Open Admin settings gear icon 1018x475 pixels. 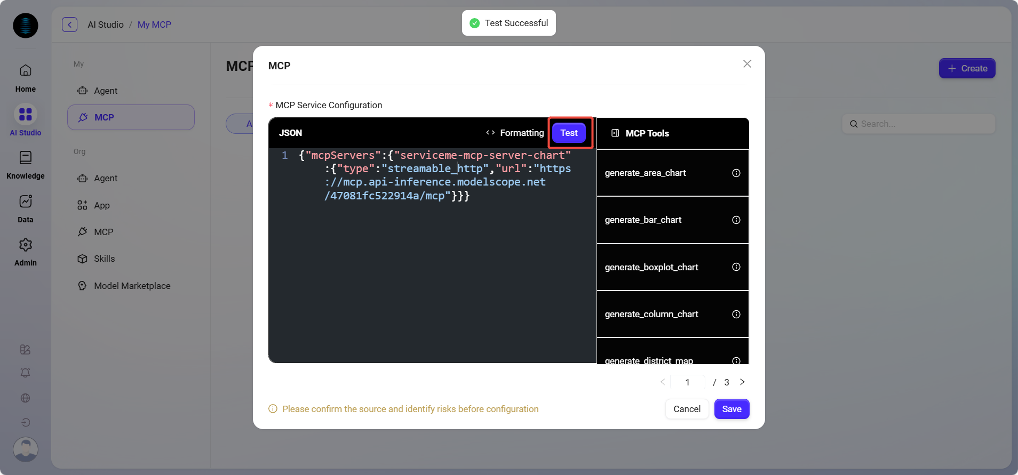point(26,245)
